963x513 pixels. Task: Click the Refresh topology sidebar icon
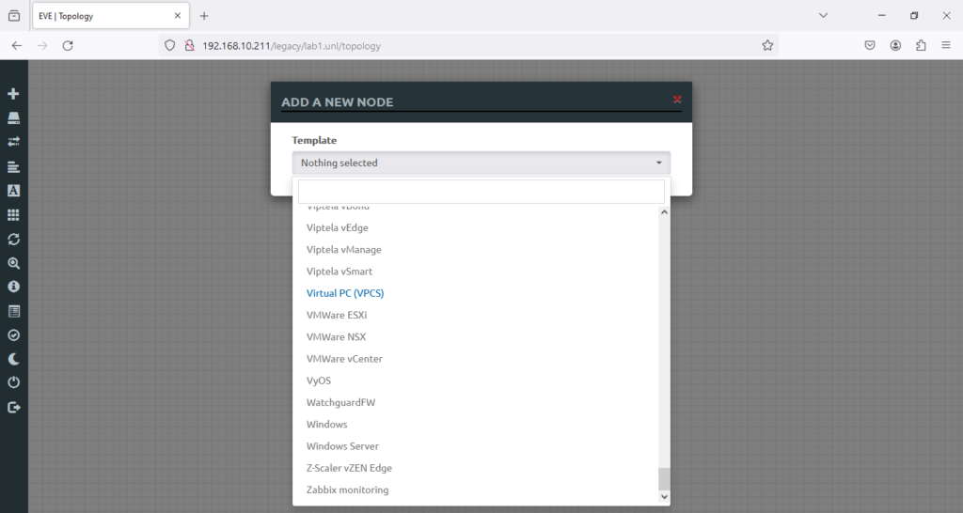pos(13,239)
